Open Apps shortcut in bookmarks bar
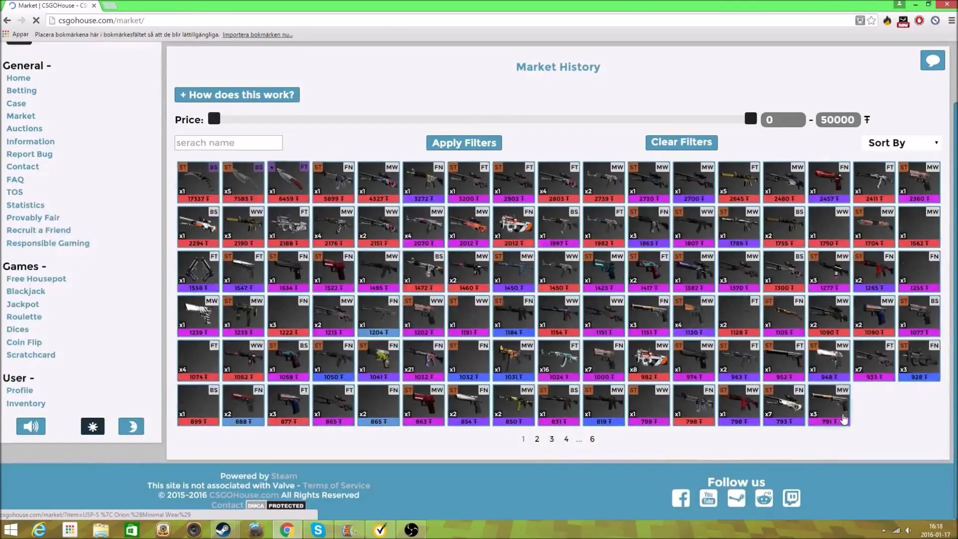 [x=15, y=34]
